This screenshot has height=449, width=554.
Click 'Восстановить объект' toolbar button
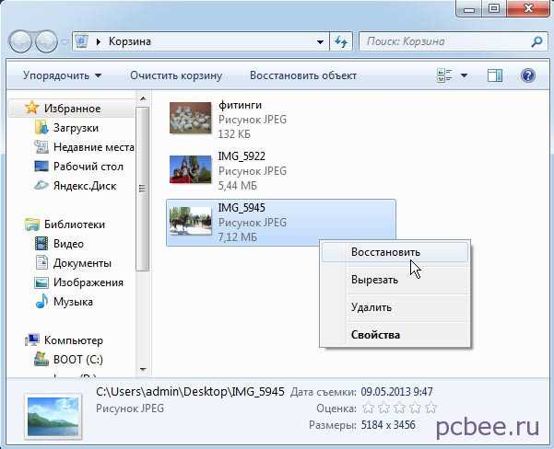303,75
